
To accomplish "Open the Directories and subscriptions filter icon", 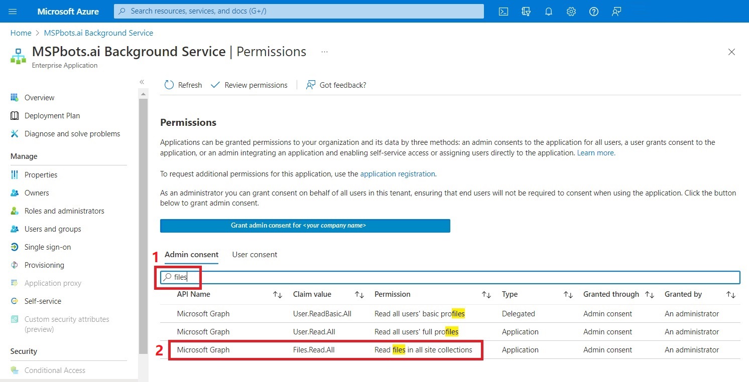I will coord(526,12).
